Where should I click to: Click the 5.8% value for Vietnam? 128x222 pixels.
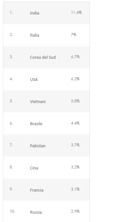click(x=75, y=101)
